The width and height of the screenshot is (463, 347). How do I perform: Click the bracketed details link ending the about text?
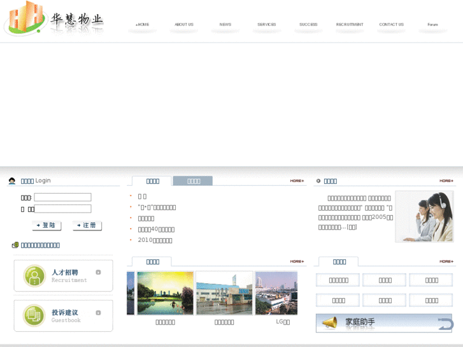(352, 227)
